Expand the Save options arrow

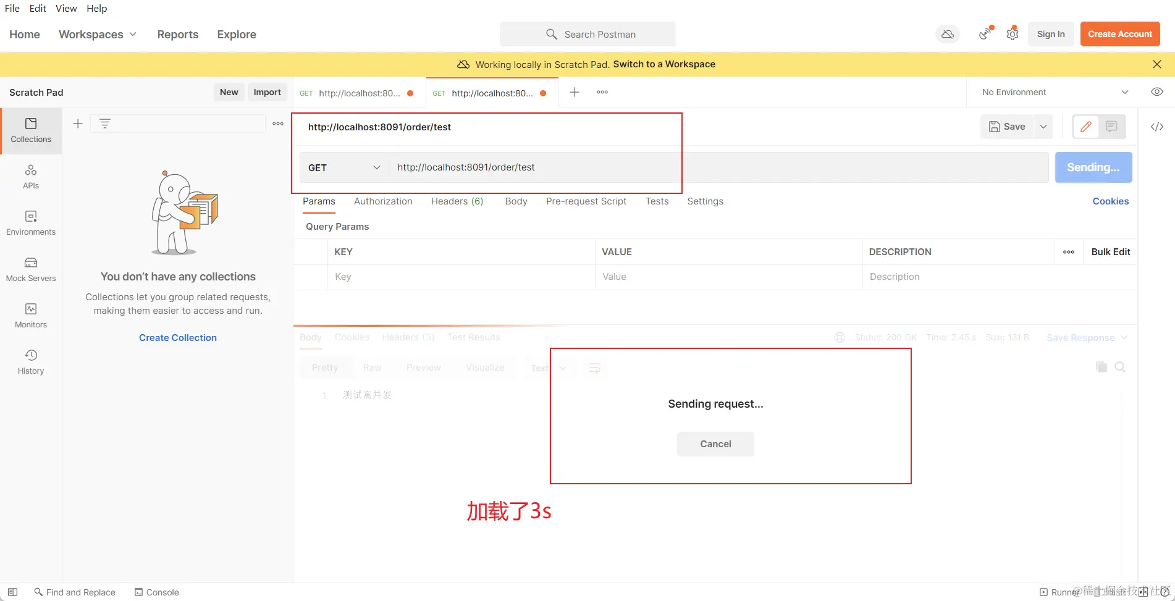point(1043,127)
